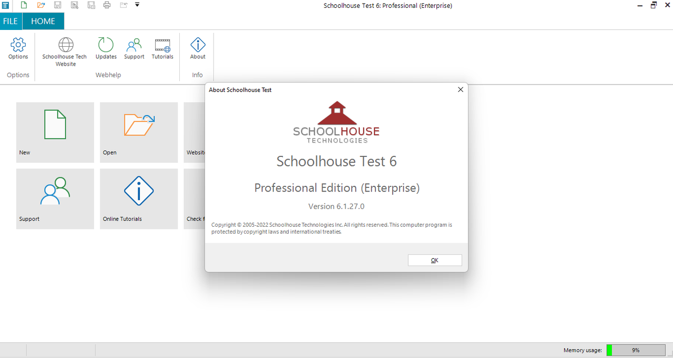673x358 pixels.
Task: Click the Info group label
Action: pos(197,75)
